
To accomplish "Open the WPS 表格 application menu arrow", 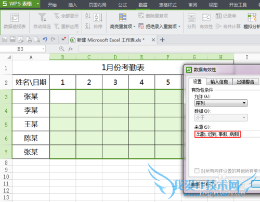I will coord(37,4).
